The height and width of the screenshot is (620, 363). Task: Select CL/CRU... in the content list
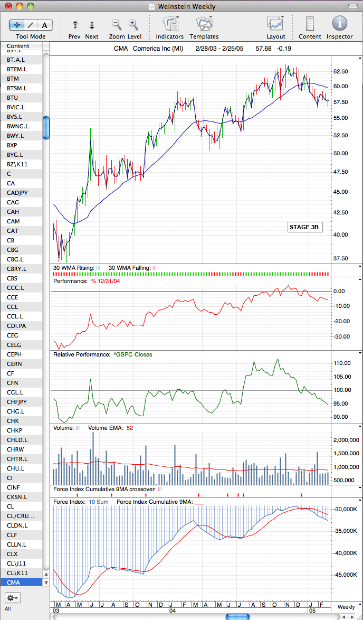click(21, 515)
